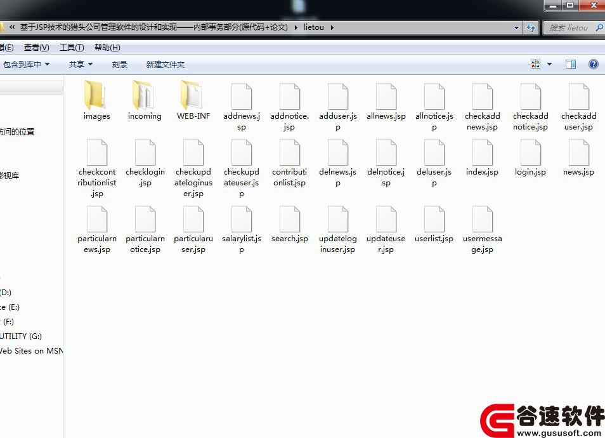Viewport: 605px width, 438px height.
Task: Select the login.jsp file icon
Action: (531, 152)
